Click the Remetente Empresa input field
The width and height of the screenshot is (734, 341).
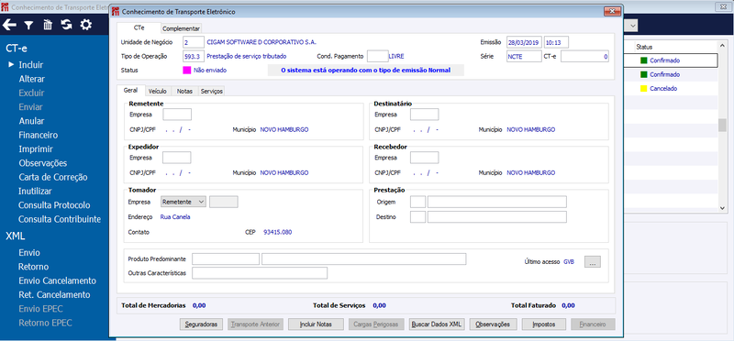click(177, 115)
